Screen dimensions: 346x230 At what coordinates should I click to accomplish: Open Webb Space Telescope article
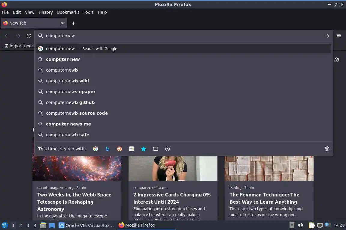74,202
